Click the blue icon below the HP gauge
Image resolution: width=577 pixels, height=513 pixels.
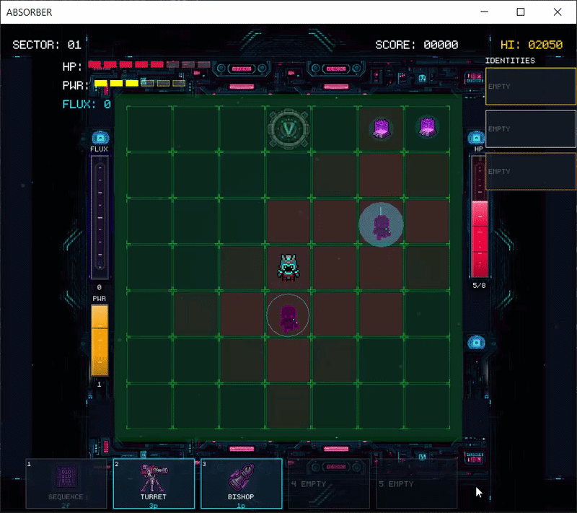tap(476, 343)
